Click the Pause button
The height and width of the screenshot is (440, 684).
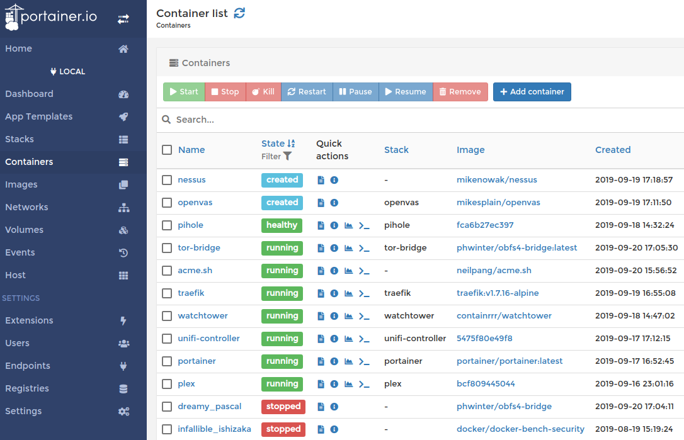tap(355, 92)
